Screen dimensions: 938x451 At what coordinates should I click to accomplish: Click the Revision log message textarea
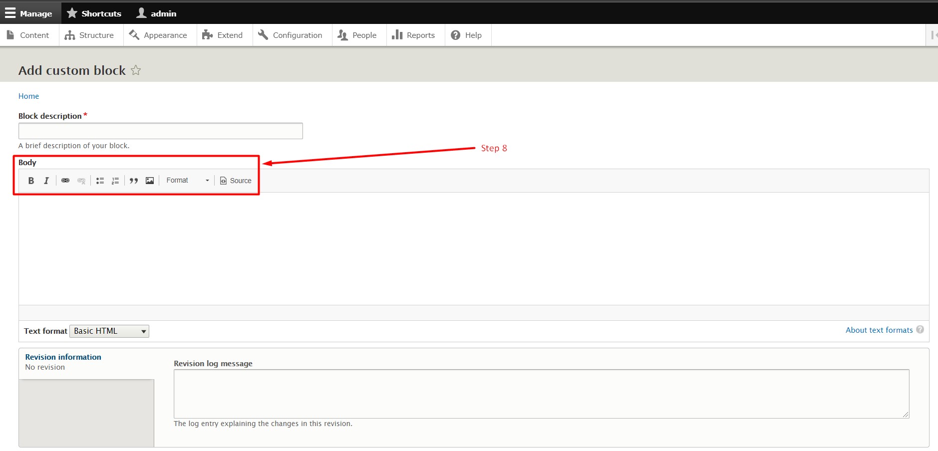(x=541, y=394)
